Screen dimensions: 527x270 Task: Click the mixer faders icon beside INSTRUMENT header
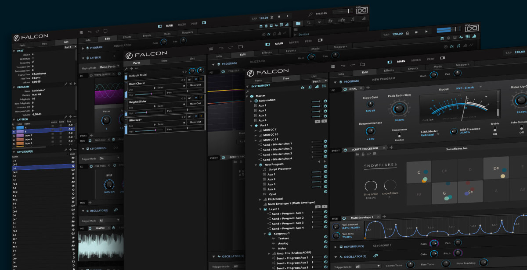click(324, 87)
